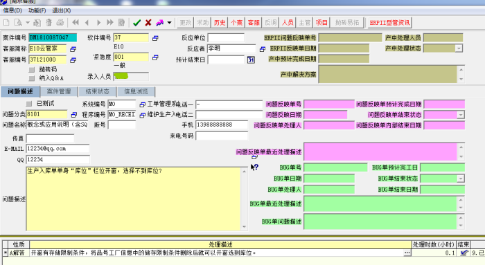Switch to the 问题描述 tab
Viewport: 485px width, 265px height.
pyautogui.click(x=20, y=91)
